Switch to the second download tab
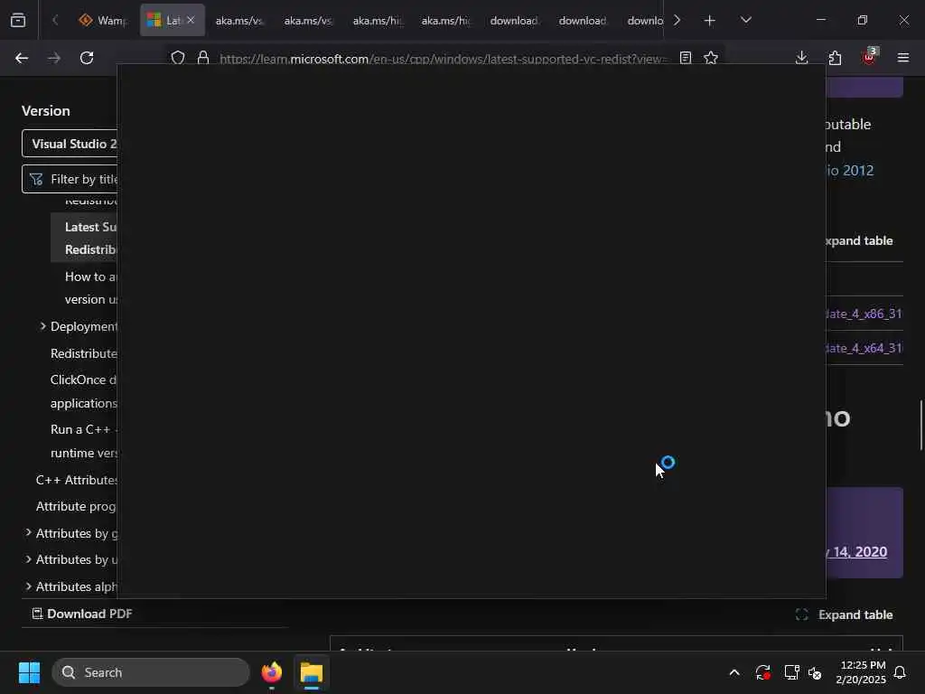 click(x=583, y=20)
